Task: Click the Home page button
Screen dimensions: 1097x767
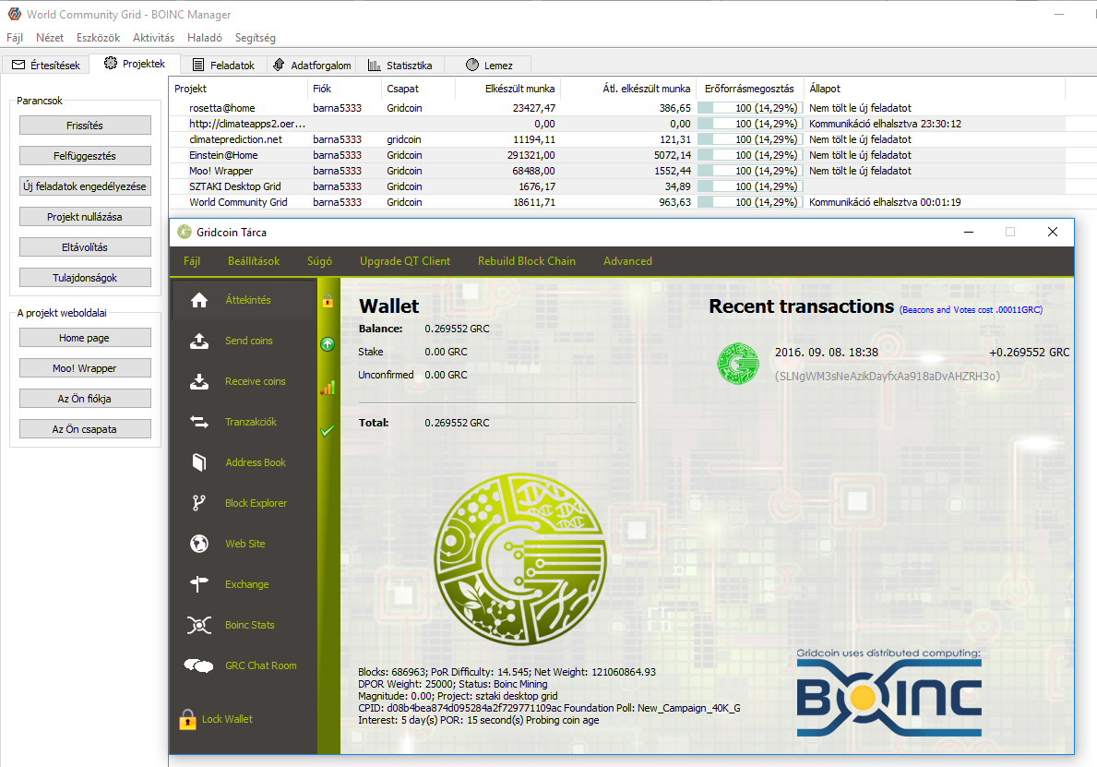Action: tap(86, 338)
